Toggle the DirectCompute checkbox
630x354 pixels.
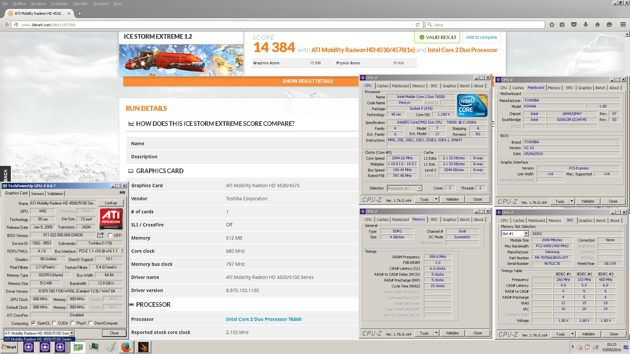coord(91,323)
